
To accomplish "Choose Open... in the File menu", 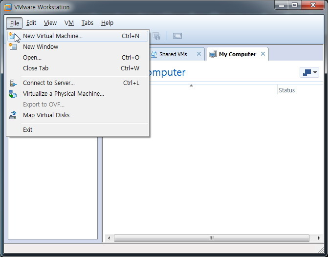I will 78,58.
